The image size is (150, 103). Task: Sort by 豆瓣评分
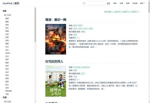(x=126, y=12)
